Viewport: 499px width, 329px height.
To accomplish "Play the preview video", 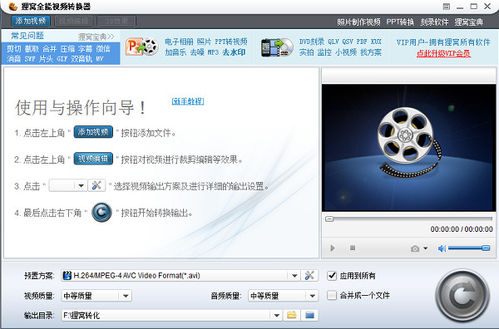I will 333,248.
